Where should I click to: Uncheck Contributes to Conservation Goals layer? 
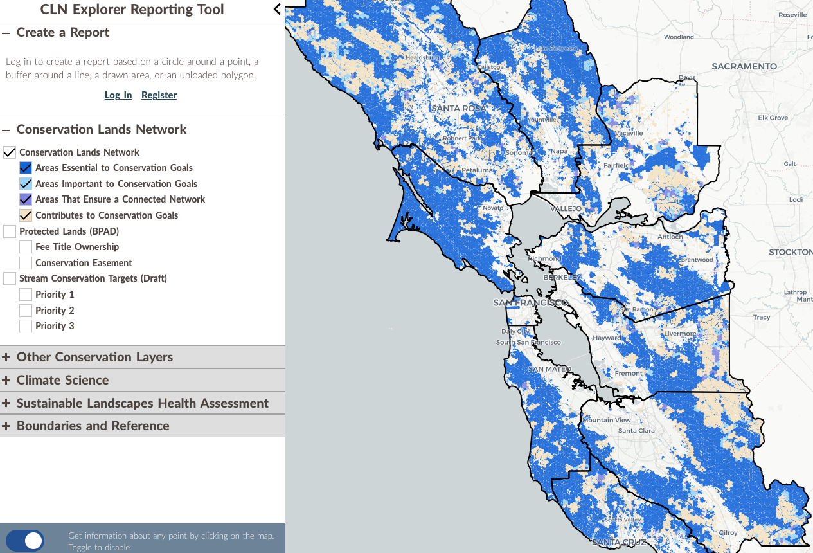click(x=26, y=215)
